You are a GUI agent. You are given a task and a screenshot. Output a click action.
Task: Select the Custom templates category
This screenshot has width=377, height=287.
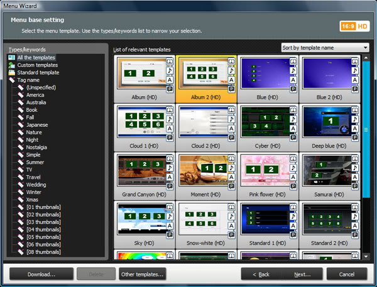(x=37, y=65)
